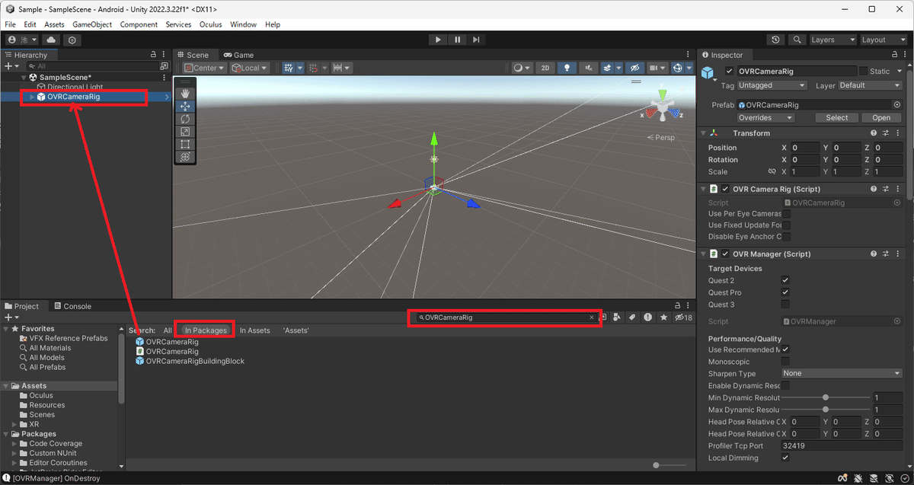Select the Hand view tool

coord(185,94)
